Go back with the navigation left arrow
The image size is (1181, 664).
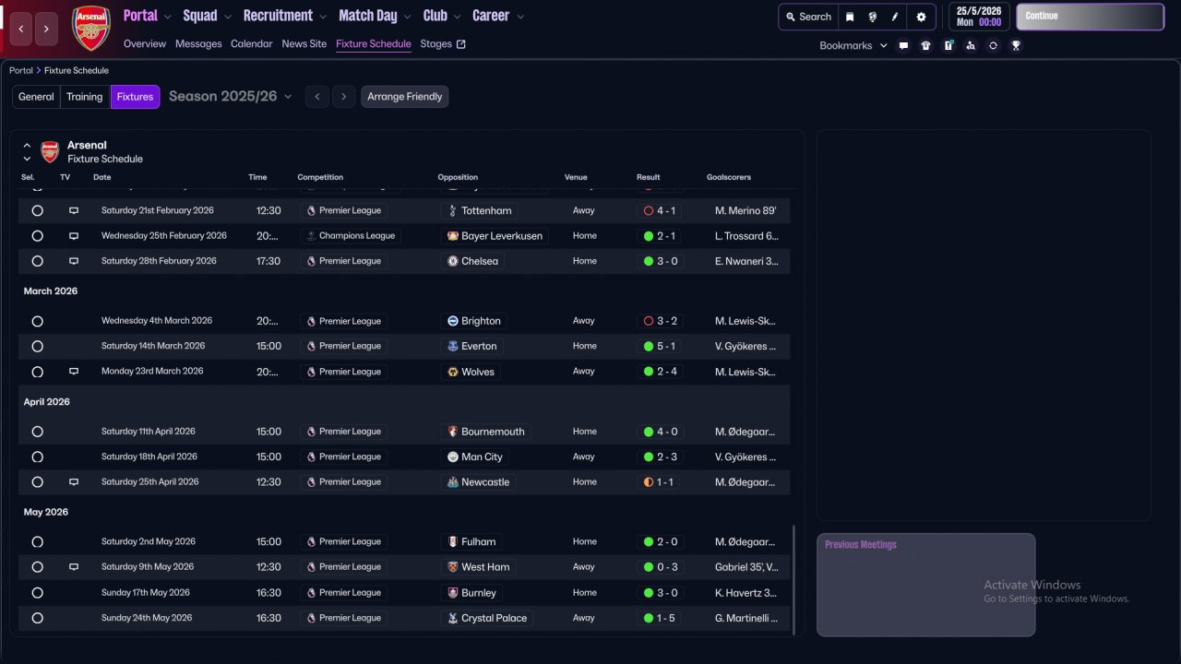21,30
